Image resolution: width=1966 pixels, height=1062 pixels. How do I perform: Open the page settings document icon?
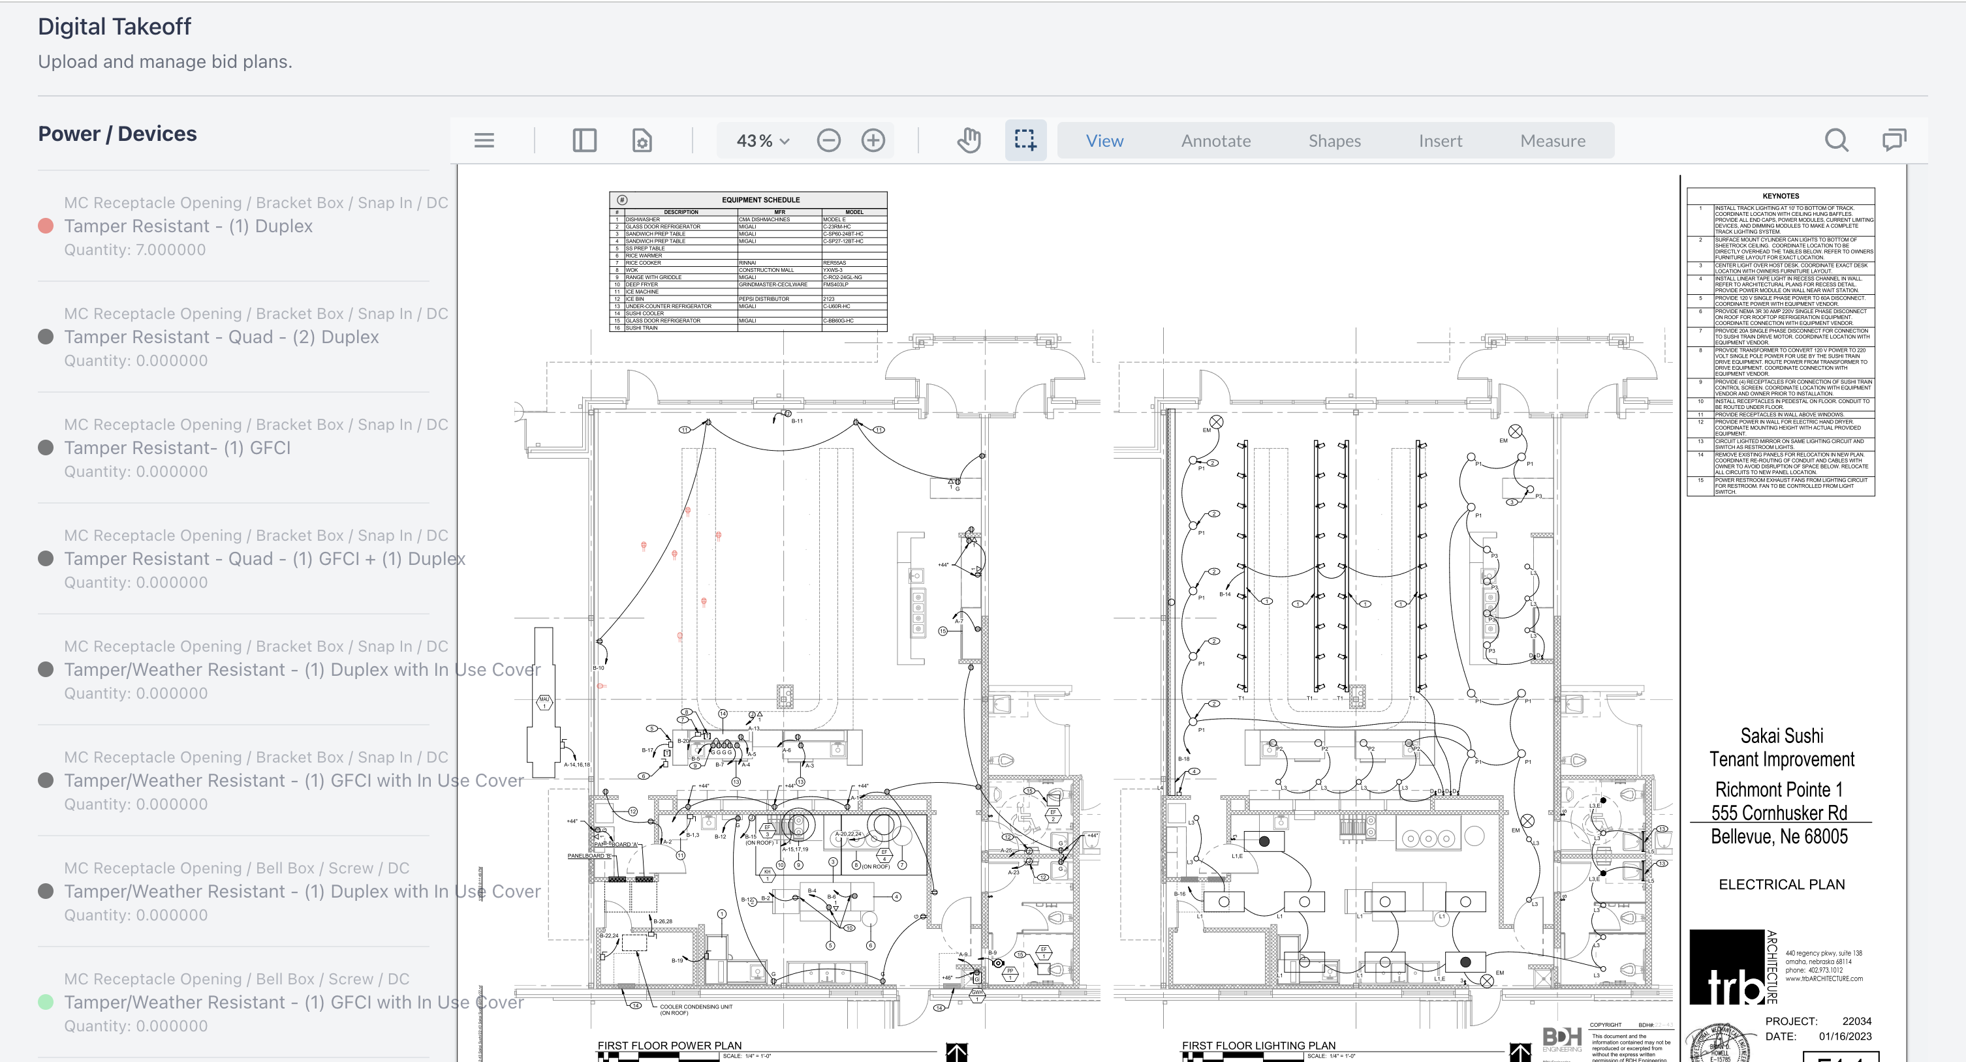click(642, 140)
